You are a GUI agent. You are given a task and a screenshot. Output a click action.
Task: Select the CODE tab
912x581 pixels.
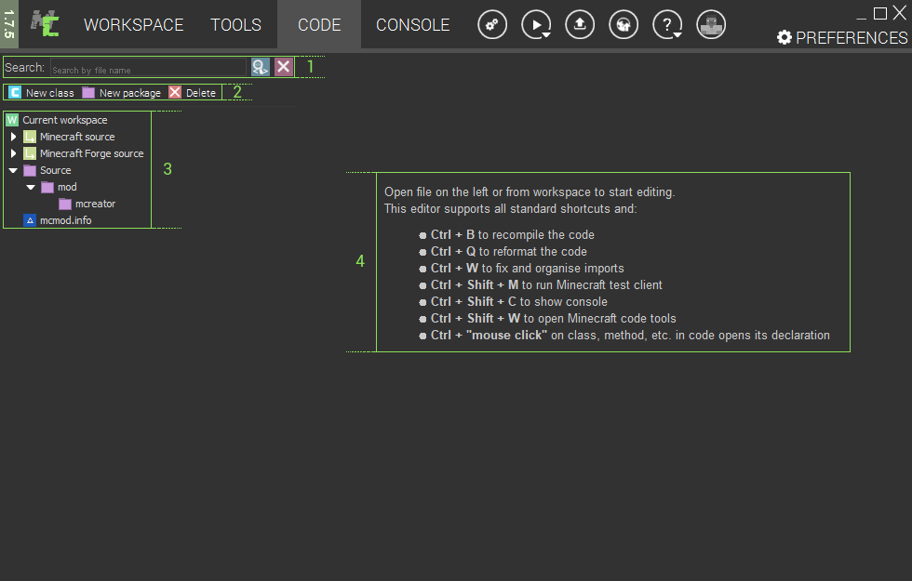318,25
